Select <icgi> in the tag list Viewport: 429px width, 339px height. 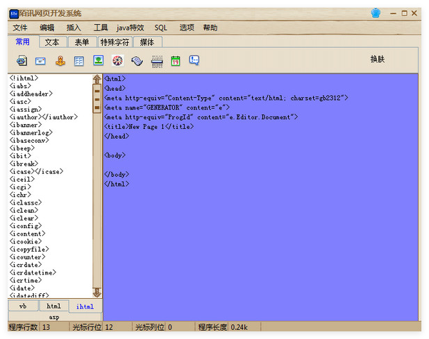coord(20,187)
